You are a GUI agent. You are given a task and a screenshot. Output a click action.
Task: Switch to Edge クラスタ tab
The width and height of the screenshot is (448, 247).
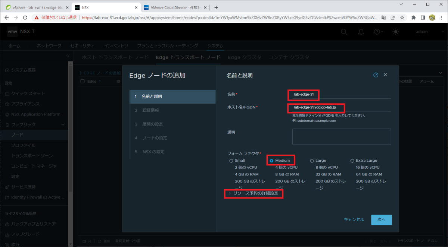click(x=244, y=57)
